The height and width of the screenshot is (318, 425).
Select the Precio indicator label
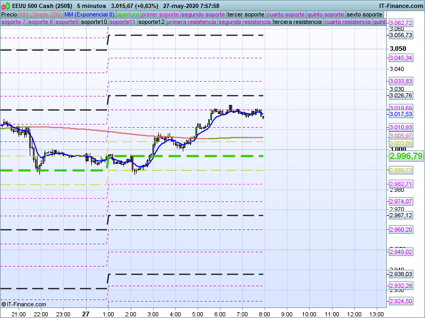9,14
